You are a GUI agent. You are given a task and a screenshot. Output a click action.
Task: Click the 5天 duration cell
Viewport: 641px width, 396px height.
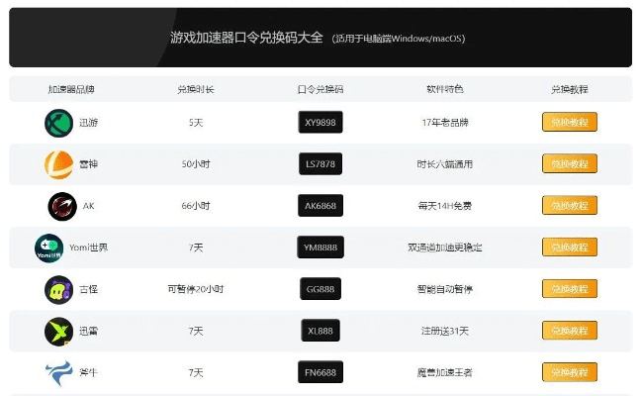196,123
